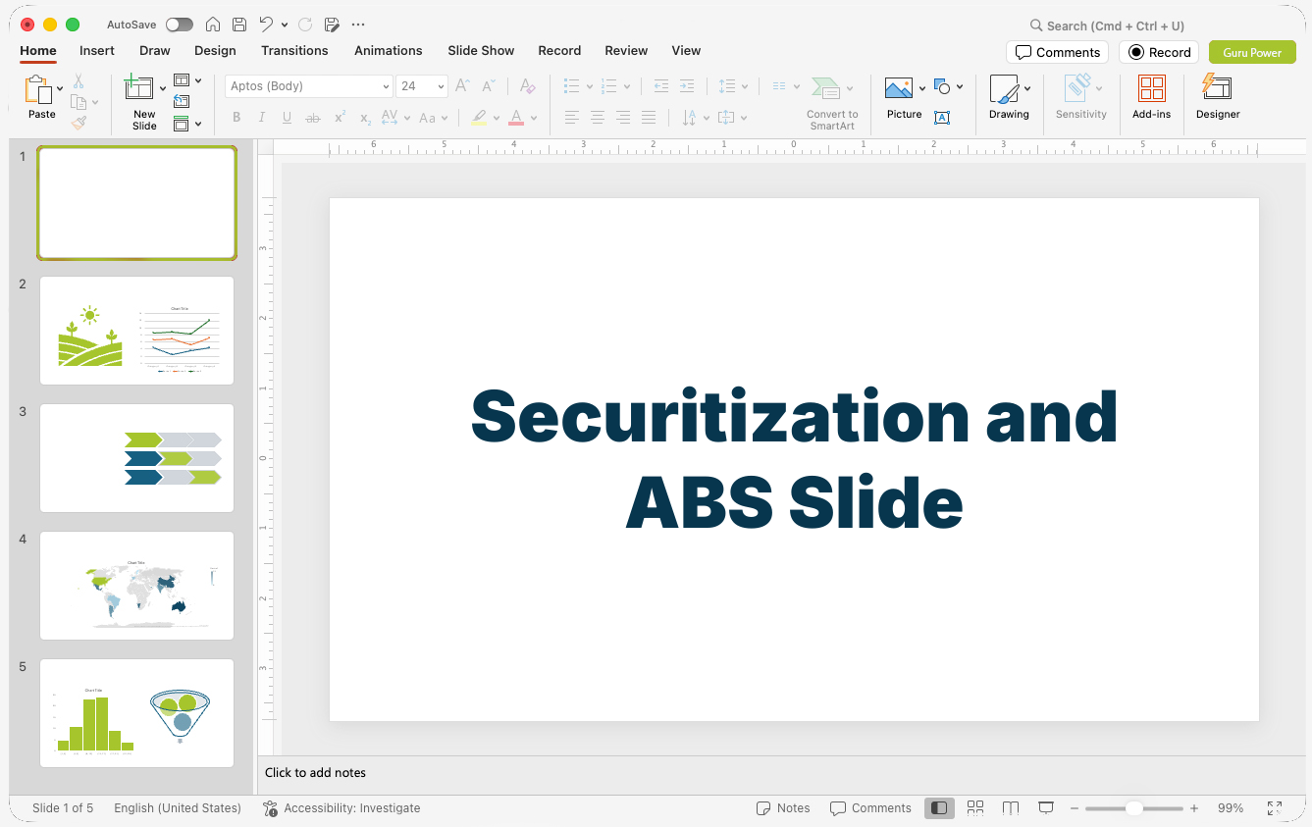1312x827 pixels.
Task: Click the Clear Formatting icon
Action: pyautogui.click(x=527, y=86)
